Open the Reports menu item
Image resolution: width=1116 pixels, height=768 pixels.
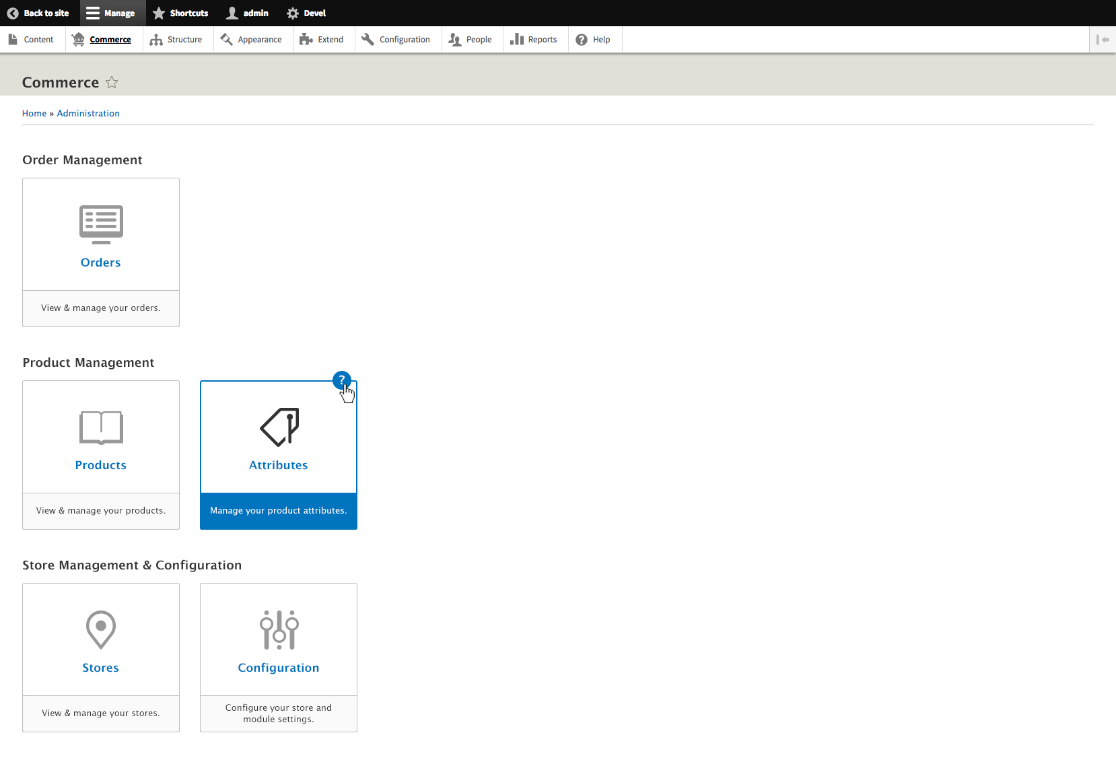[534, 40]
